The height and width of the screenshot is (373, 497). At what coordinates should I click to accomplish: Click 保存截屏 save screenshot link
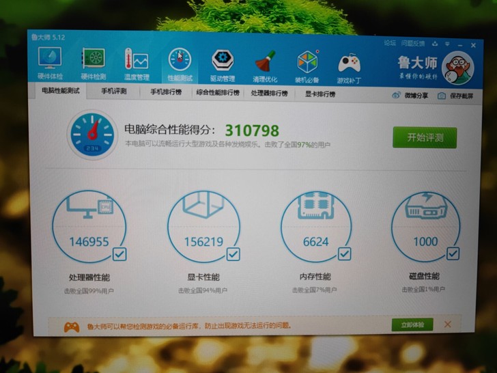click(461, 96)
